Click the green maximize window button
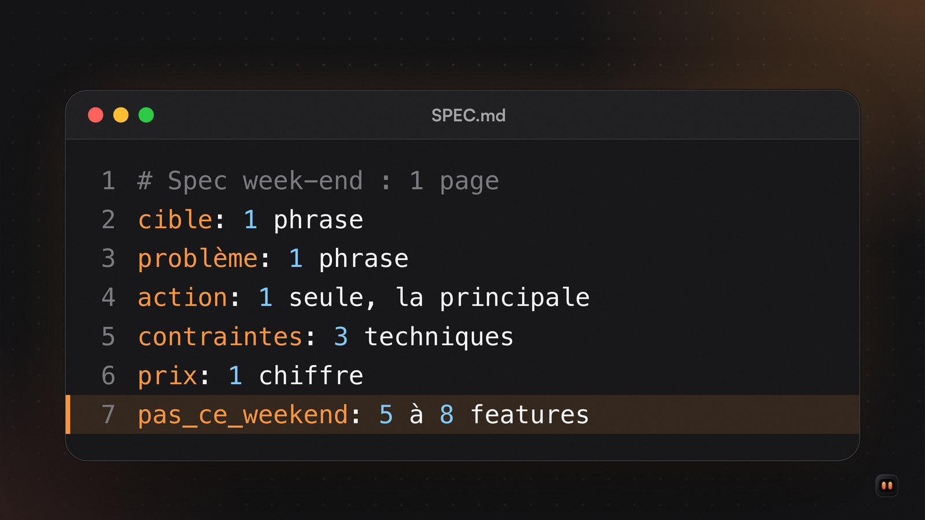 [x=146, y=115]
